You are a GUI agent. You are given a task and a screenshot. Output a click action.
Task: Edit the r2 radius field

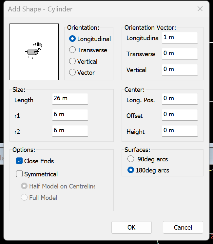(x=70, y=130)
